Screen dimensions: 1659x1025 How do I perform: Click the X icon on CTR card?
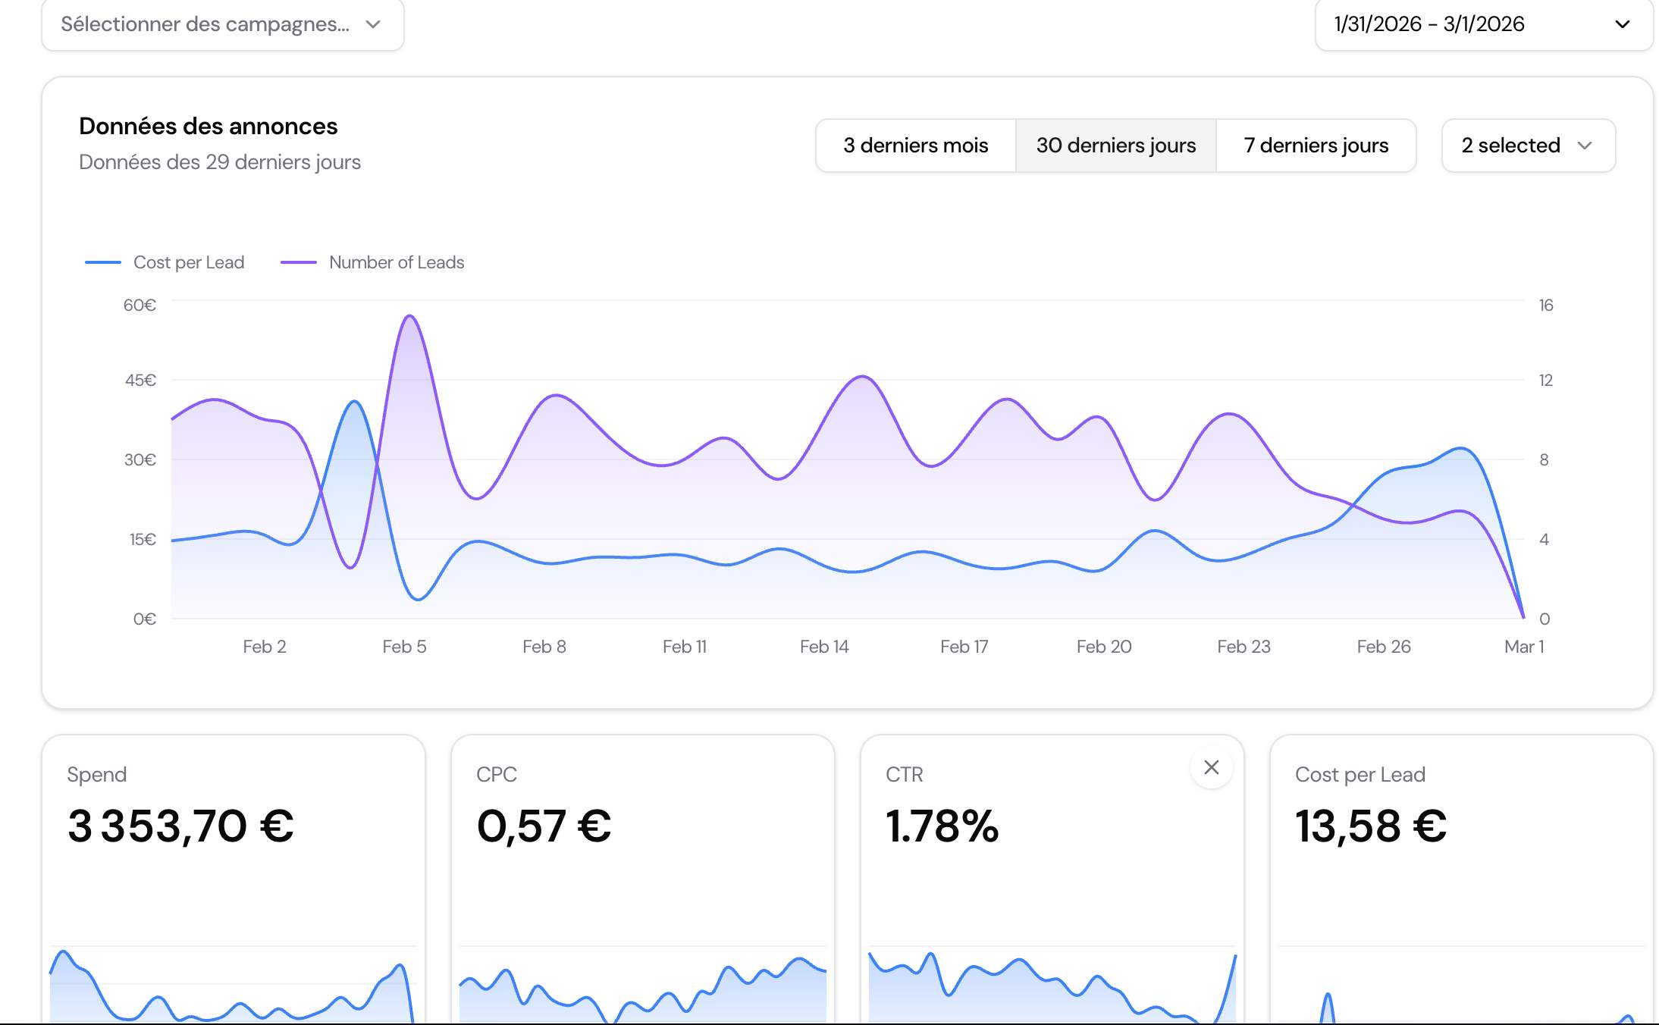coord(1211,767)
